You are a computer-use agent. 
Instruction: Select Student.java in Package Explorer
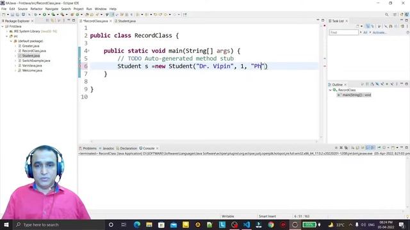pos(31,56)
